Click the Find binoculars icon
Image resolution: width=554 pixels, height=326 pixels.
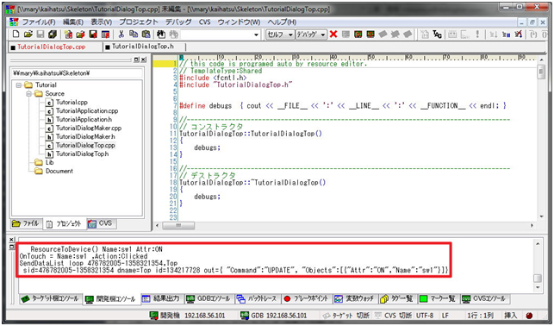point(161,34)
